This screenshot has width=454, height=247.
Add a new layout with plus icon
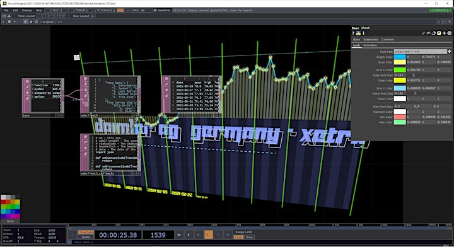pos(93,16)
